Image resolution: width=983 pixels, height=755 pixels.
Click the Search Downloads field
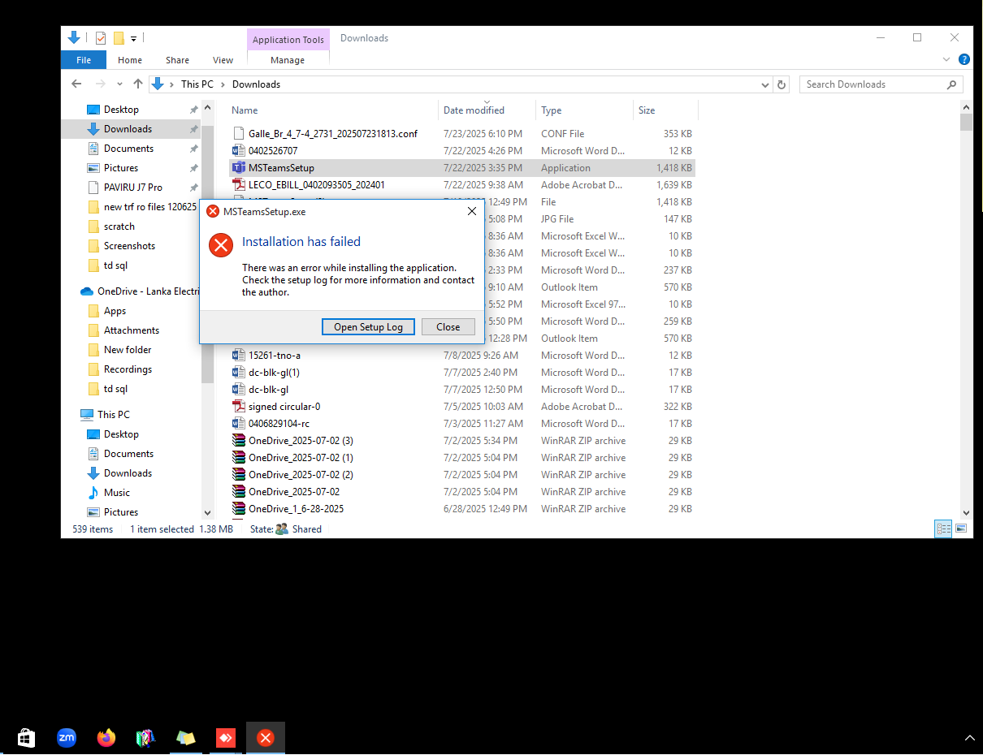click(881, 84)
